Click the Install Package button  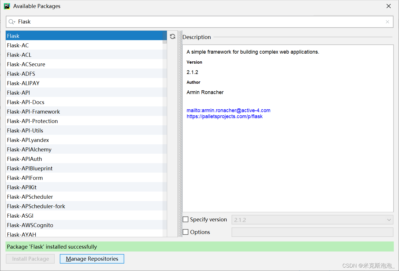coord(30,259)
